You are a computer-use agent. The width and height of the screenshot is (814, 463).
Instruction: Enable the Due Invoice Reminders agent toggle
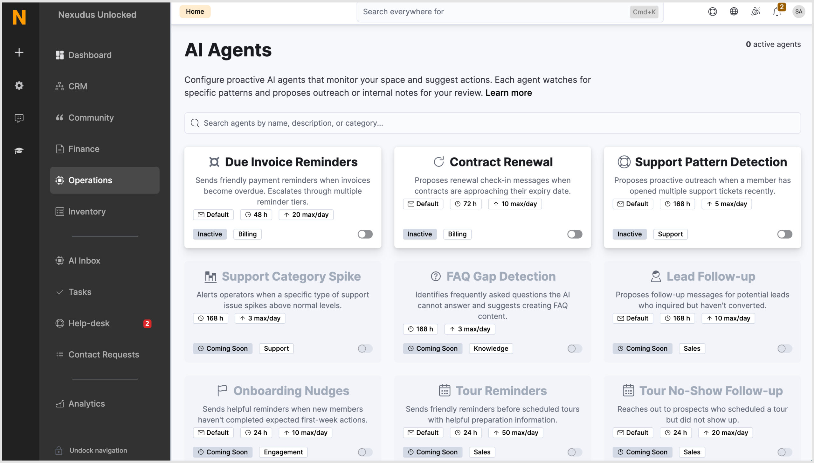click(x=365, y=234)
